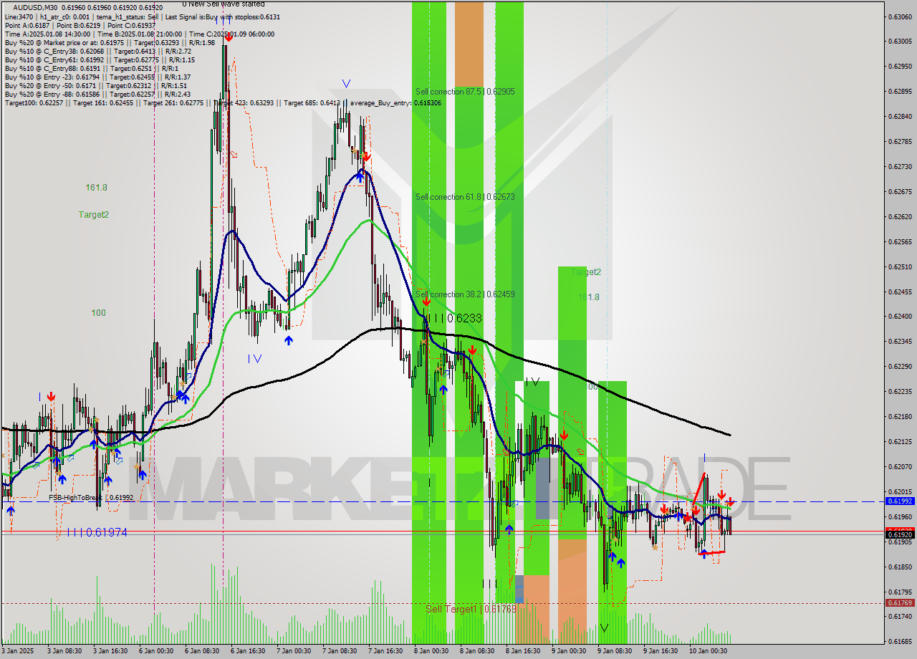Click 0.62455 on the price axis
The height and width of the screenshot is (659, 917).
click(901, 292)
